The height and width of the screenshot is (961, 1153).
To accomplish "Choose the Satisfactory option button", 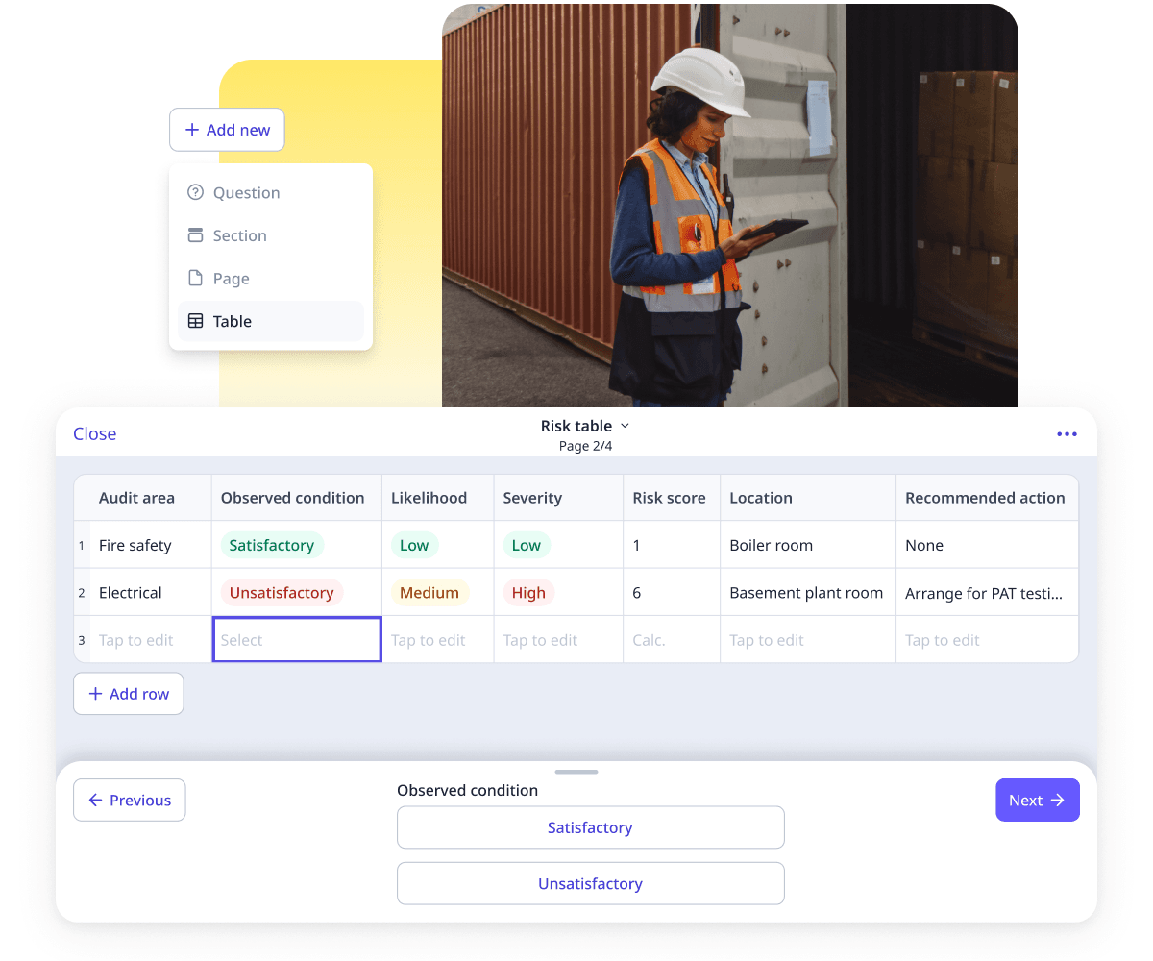I will pyautogui.click(x=590, y=827).
